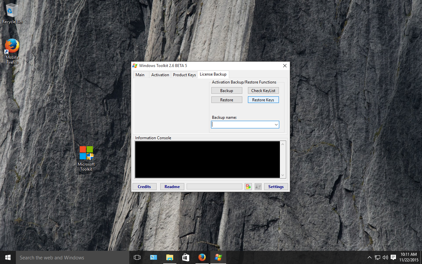Select the Mozilla Firefox desktop icon
The image size is (422, 264).
tap(12, 51)
